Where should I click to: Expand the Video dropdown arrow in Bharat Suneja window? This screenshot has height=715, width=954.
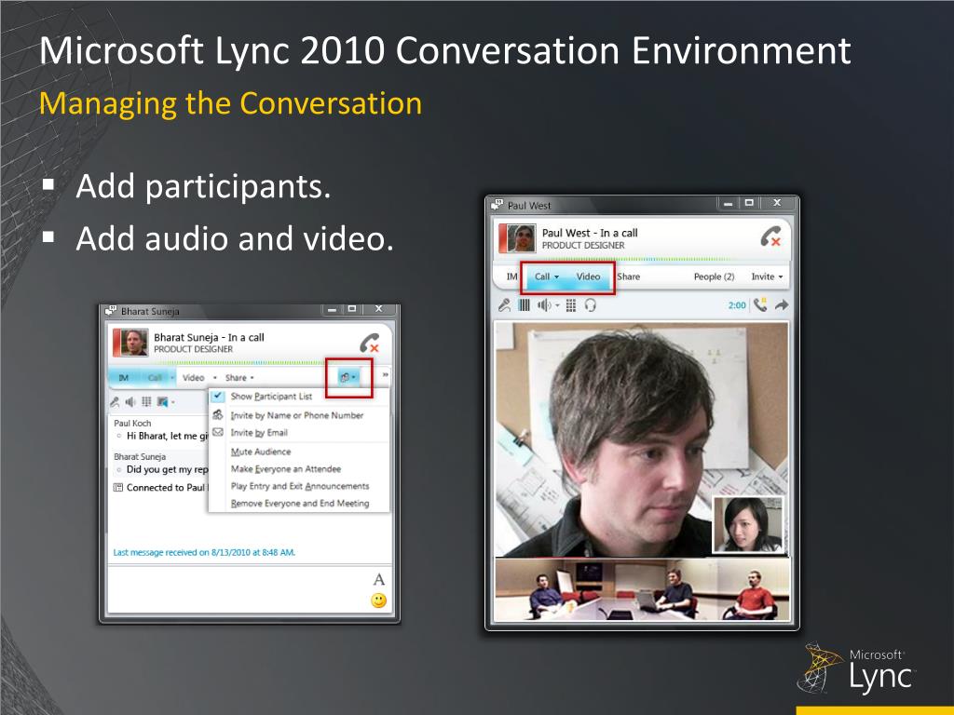point(215,378)
